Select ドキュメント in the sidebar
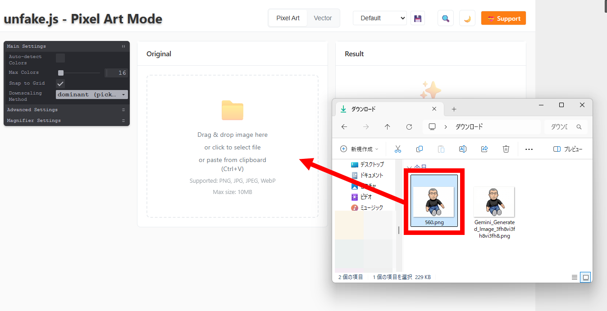The image size is (607, 311). pos(367,175)
